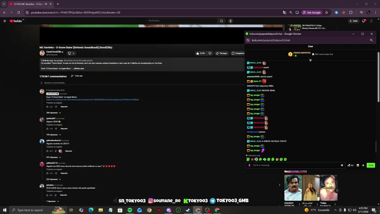Viewport: 380px width, 214px height.
Task: Save the video using Enregistrer
Action: coord(238,53)
